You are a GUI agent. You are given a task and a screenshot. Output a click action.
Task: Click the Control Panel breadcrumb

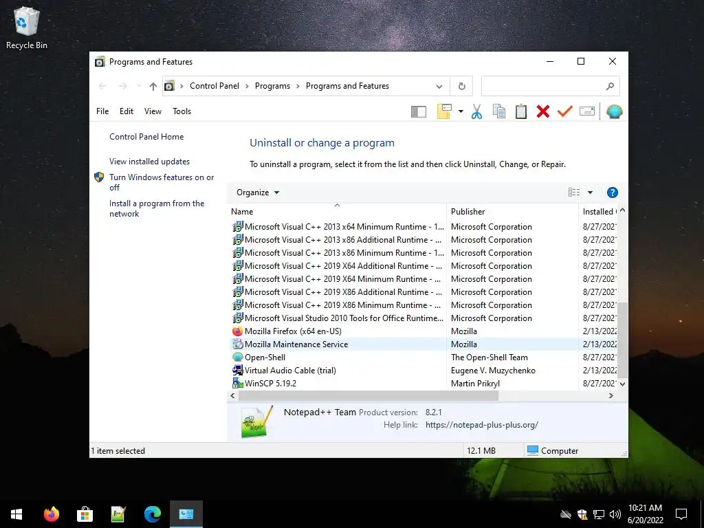(214, 86)
